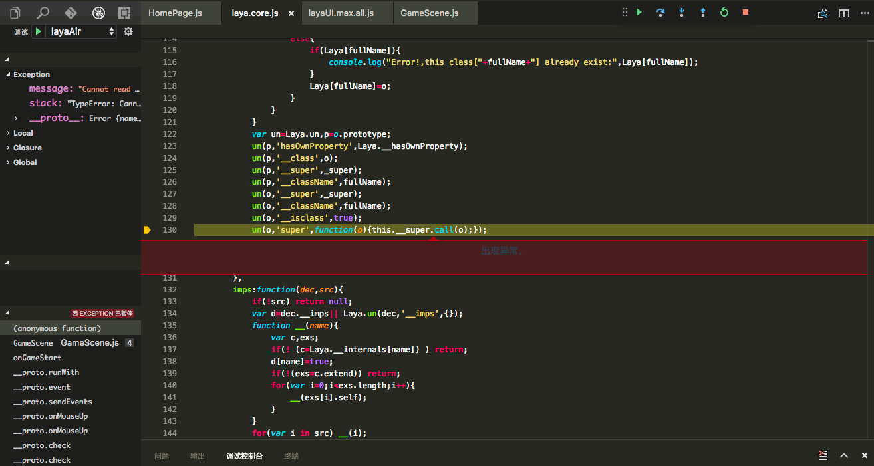The height and width of the screenshot is (466, 874).
Task: Switch to the HomePage.js tab
Action: pyautogui.click(x=175, y=13)
